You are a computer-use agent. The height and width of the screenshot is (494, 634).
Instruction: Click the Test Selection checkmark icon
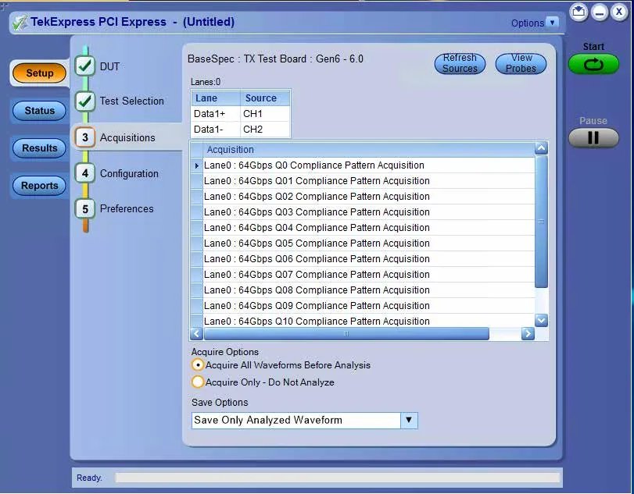tap(85, 101)
